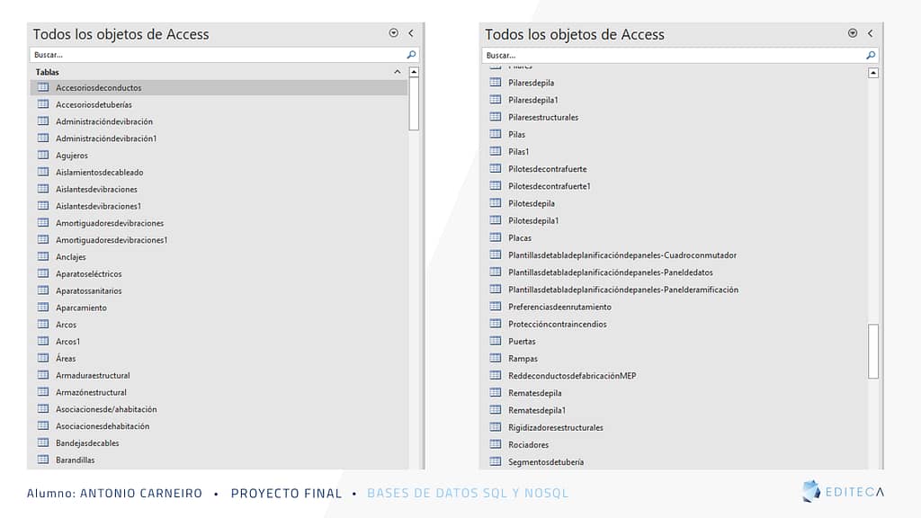
Task: Click the left panel scrollbar thumb
Action: (414, 103)
